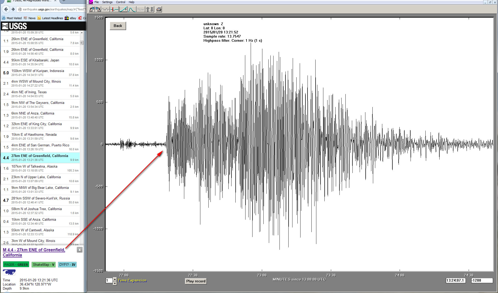Select 58km N of Joshua Tree event
The image size is (498, 293).
pos(40,211)
